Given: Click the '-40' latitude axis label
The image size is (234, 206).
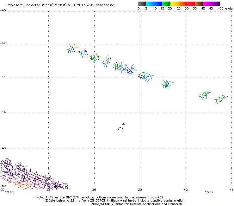Looking at the screenshot, I should click(3, 10).
